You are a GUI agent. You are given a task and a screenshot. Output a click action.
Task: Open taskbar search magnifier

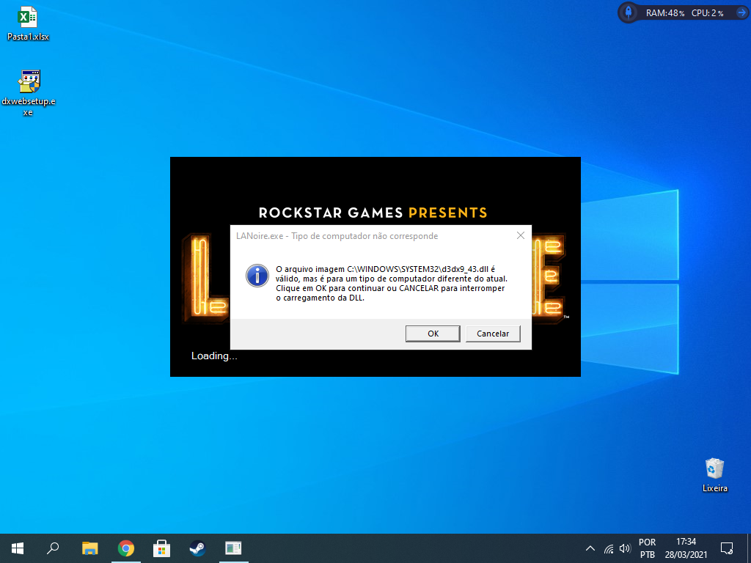(53, 548)
